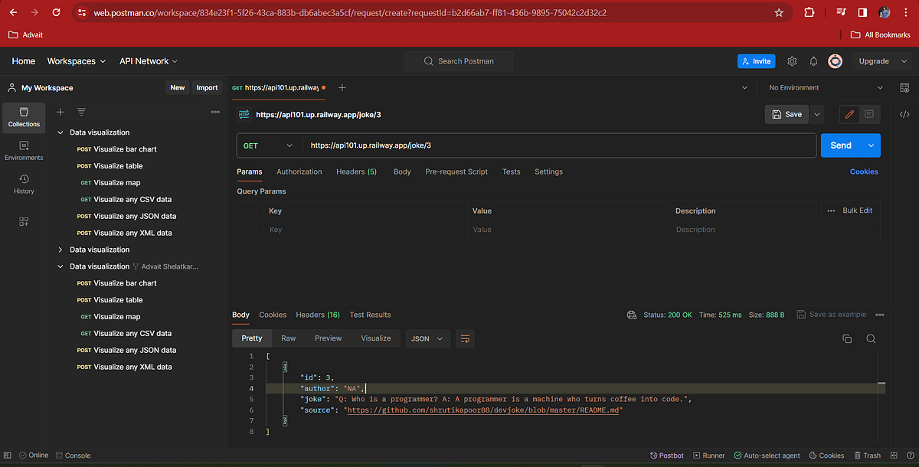
Task: Toggle line wrapping in response editor
Action: coord(465,338)
